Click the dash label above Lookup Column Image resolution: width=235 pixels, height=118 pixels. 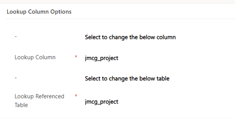pos(16,37)
